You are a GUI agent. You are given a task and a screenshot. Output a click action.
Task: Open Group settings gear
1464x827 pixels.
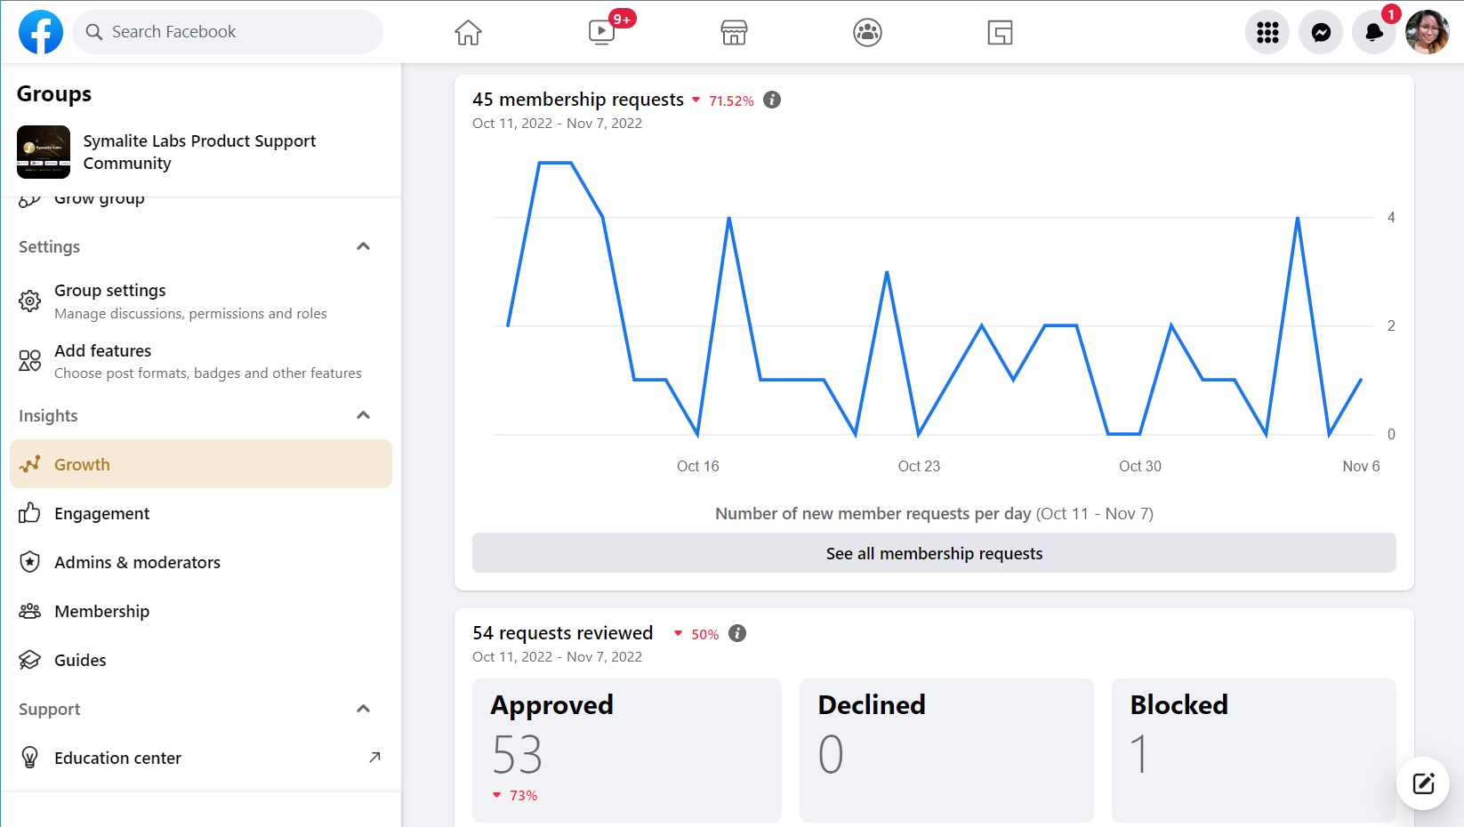[x=109, y=290]
